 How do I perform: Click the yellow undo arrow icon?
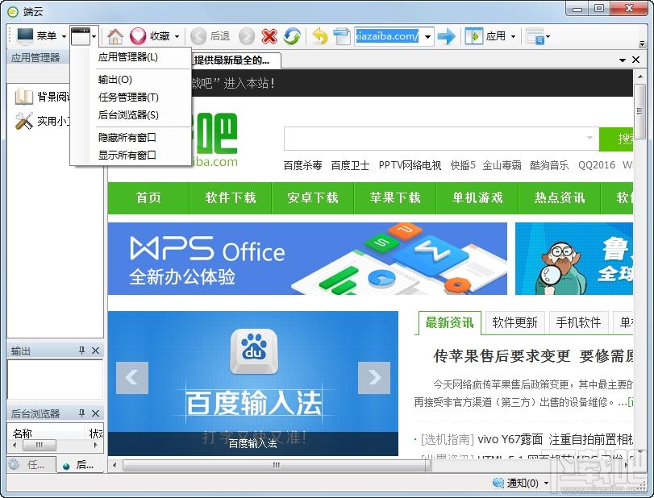320,37
